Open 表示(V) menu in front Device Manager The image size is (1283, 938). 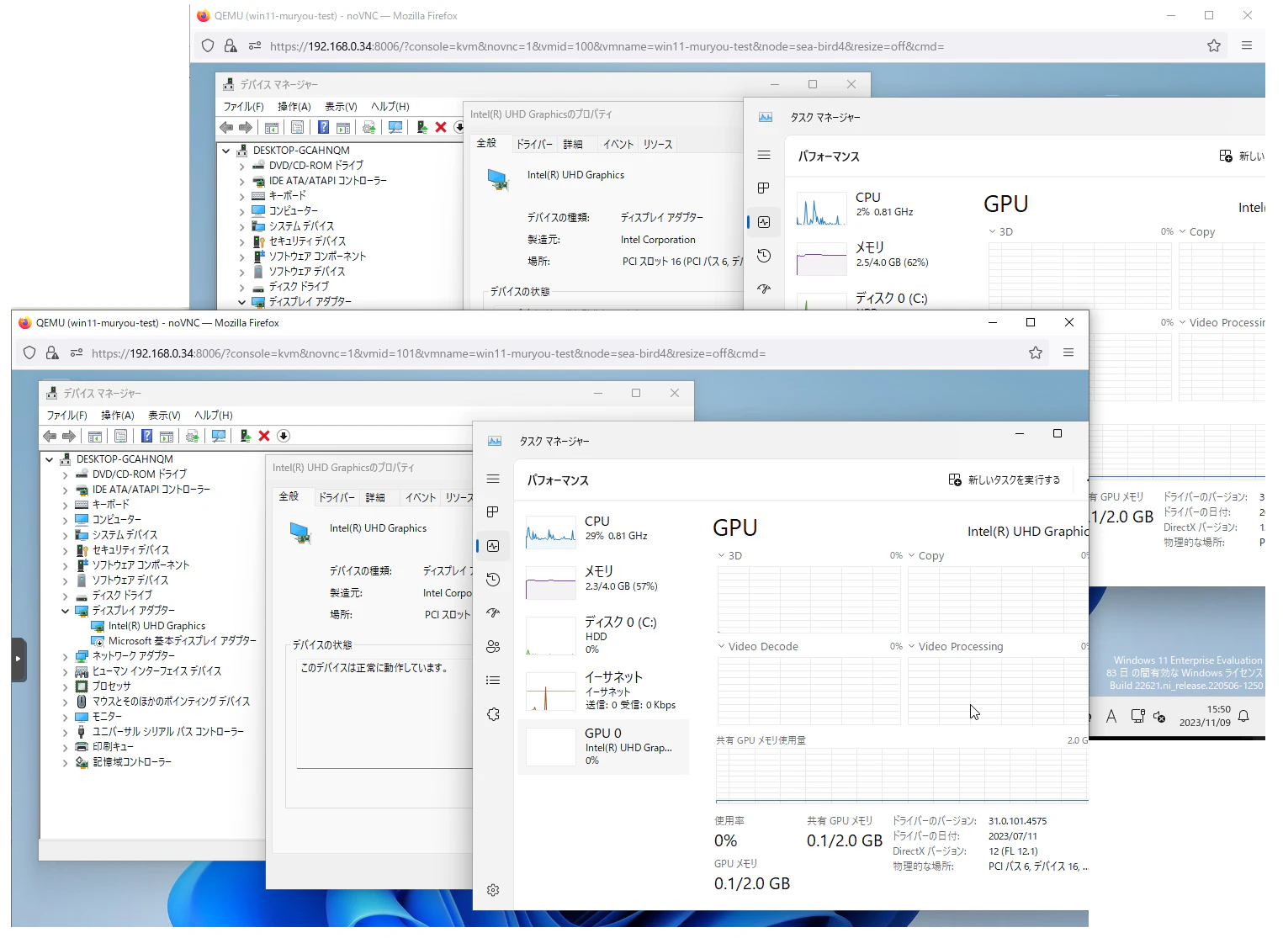165,416
